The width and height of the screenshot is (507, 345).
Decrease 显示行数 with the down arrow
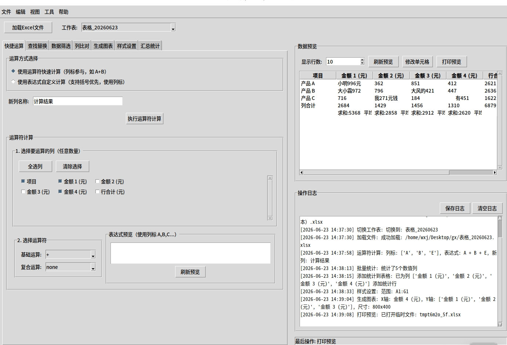click(x=362, y=64)
